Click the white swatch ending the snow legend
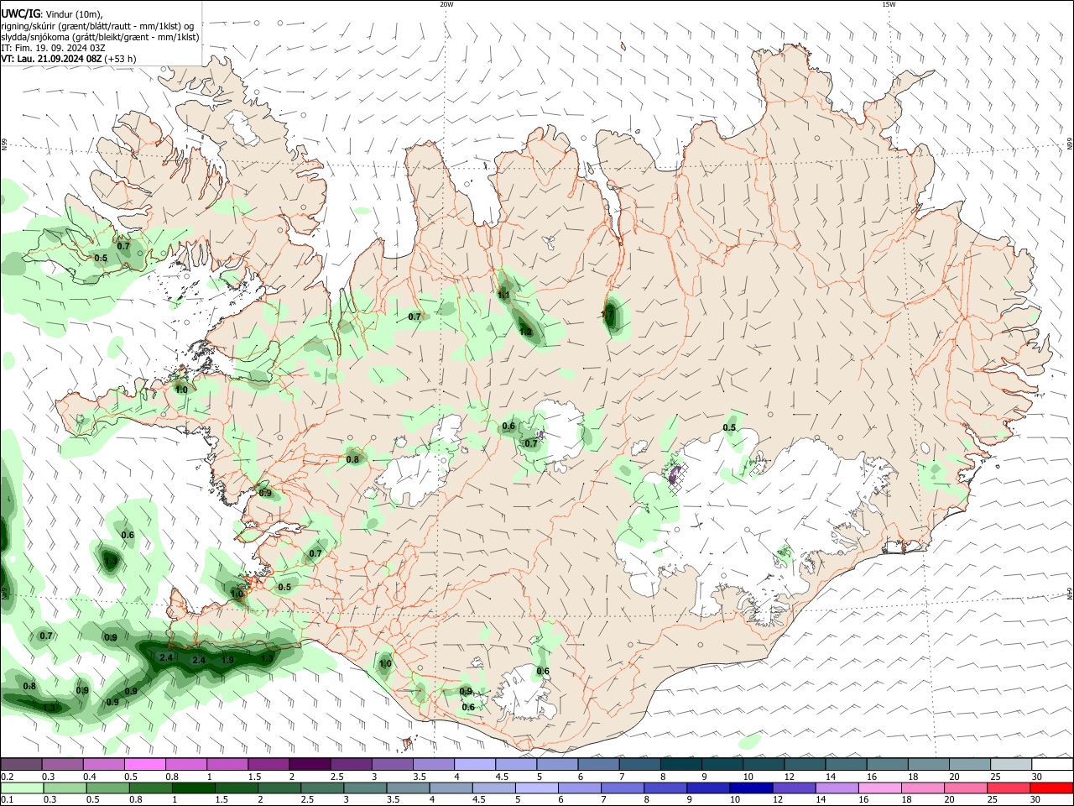The height and width of the screenshot is (806, 1074). click(x=1052, y=764)
